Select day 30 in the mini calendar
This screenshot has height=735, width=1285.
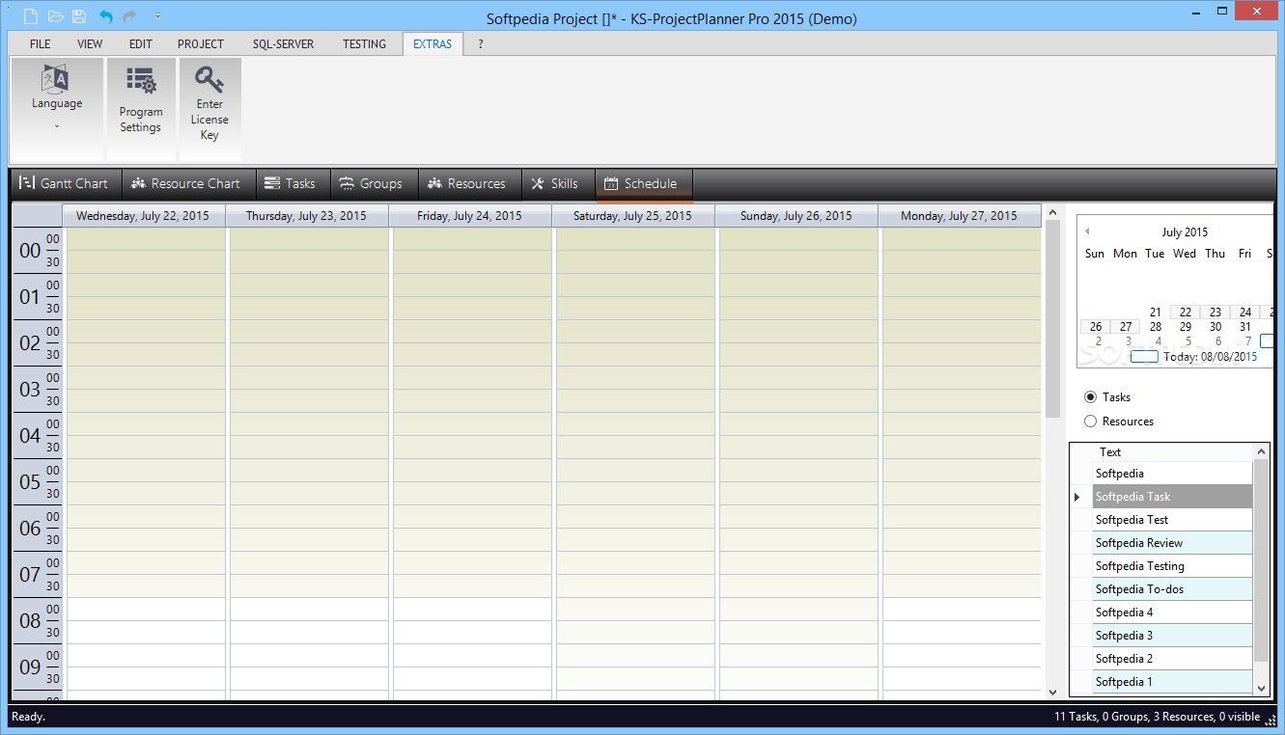point(1215,327)
